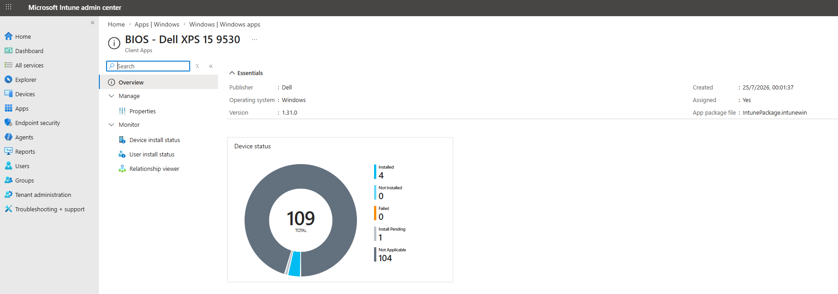Screen dimensions: 838x294
Task: Click the Agents icon
Action: click(x=9, y=137)
